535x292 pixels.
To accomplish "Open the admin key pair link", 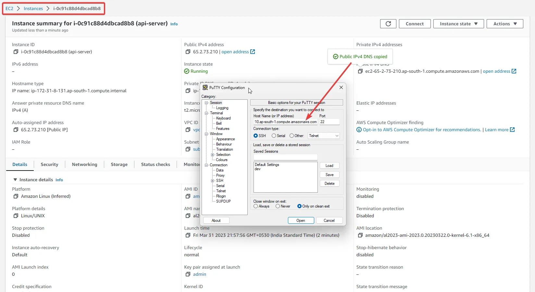I will click(200, 274).
